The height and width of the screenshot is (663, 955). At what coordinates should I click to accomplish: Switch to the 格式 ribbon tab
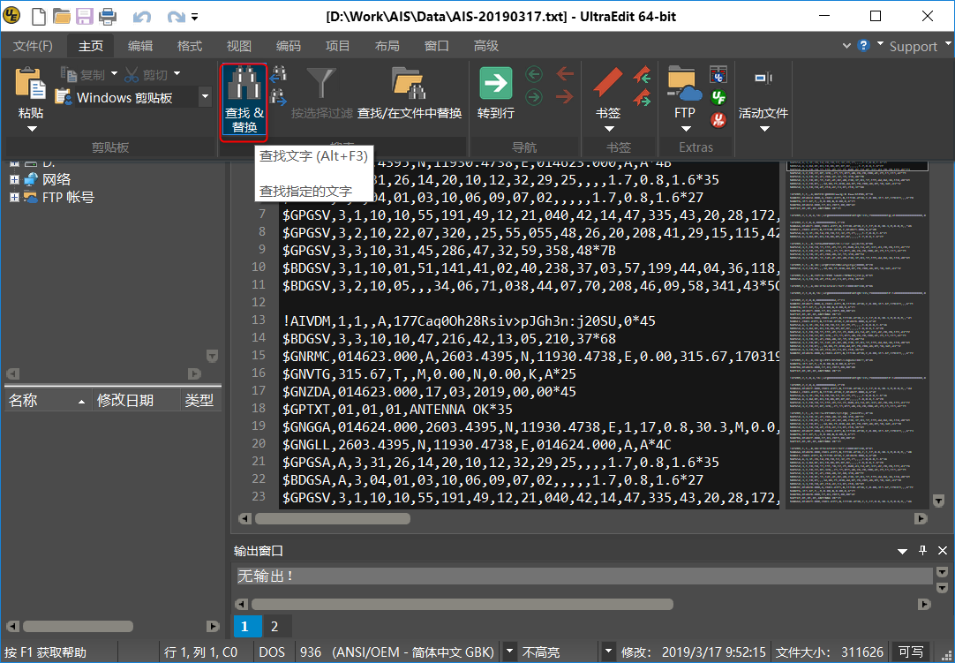(190, 46)
